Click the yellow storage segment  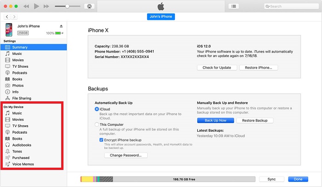tap(87, 179)
